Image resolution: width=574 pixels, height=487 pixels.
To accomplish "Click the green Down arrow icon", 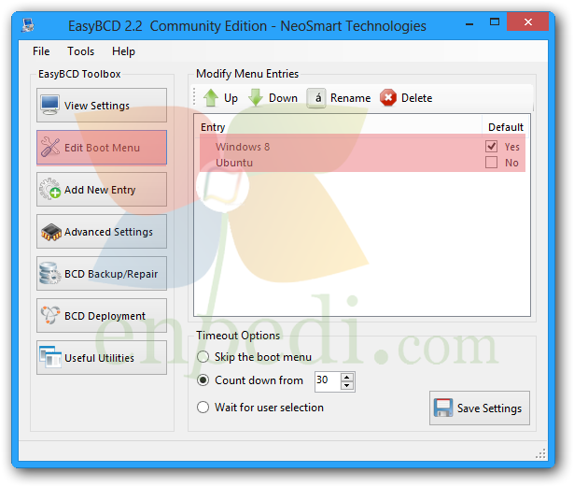I will coord(256,98).
